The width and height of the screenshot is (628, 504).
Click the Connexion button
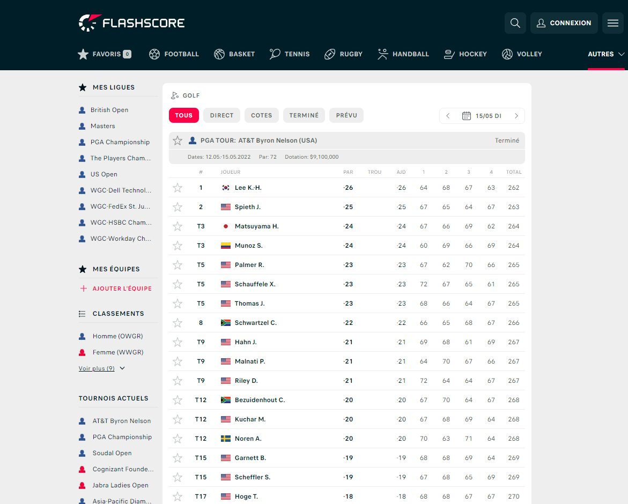click(x=564, y=23)
